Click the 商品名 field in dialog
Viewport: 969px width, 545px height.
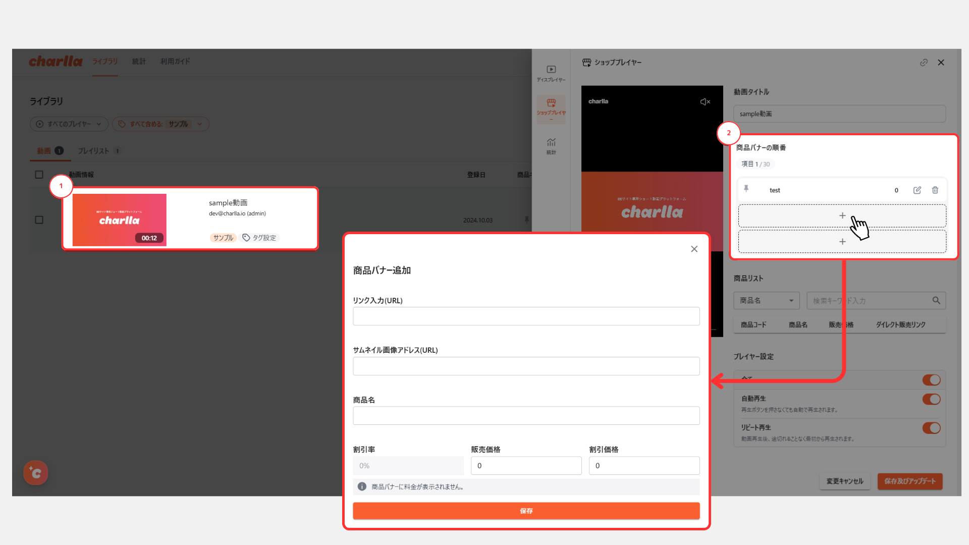point(526,416)
